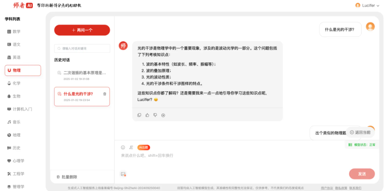Copy the AI answer with copy icon
The height and width of the screenshot is (191, 385).
pyautogui.click(x=139, y=115)
